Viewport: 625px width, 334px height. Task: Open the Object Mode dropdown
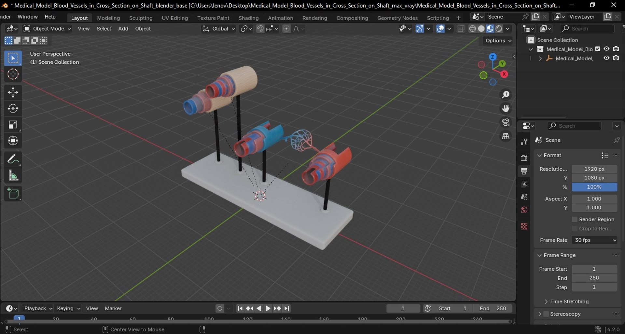tap(47, 29)
